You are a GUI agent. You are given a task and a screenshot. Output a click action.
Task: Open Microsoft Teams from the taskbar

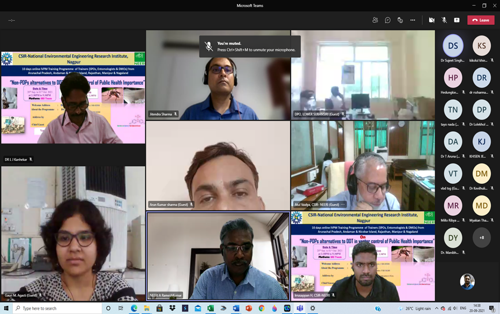point(300,309)
